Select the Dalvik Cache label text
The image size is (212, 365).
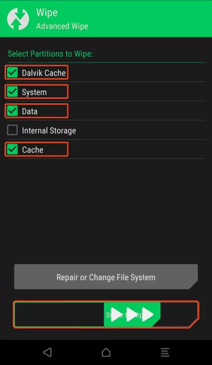(x=44, y=73)
